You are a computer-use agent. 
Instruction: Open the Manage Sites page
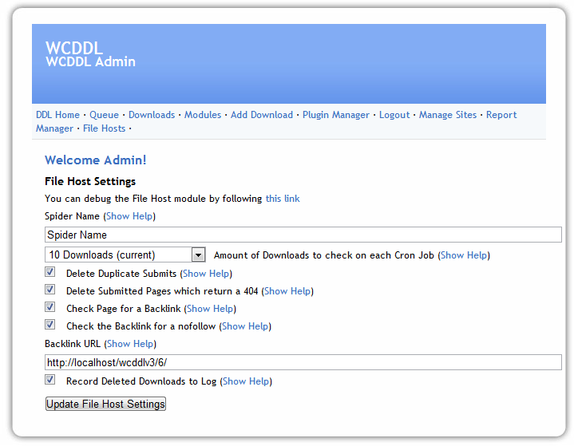(448, 115)
